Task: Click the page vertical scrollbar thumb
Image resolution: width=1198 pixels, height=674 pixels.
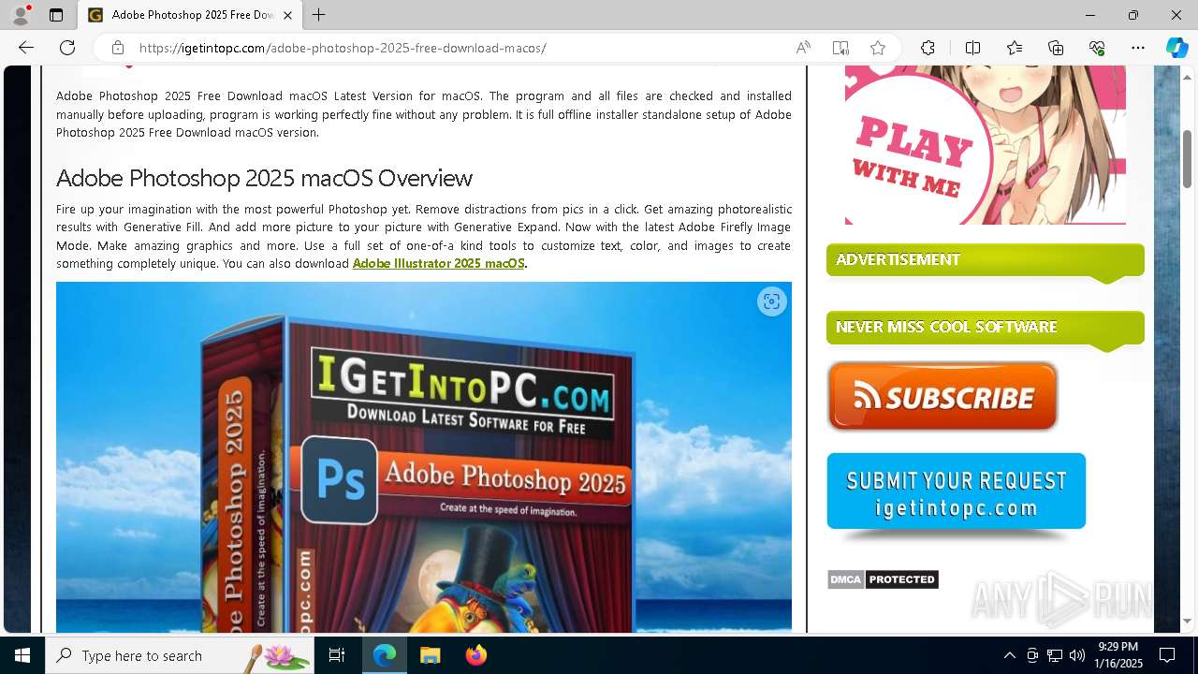Action: [x=1187, y=159]
